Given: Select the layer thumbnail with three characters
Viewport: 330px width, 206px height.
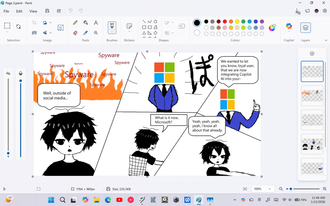Looking at the screenshot, I should (x=312, y=144).
